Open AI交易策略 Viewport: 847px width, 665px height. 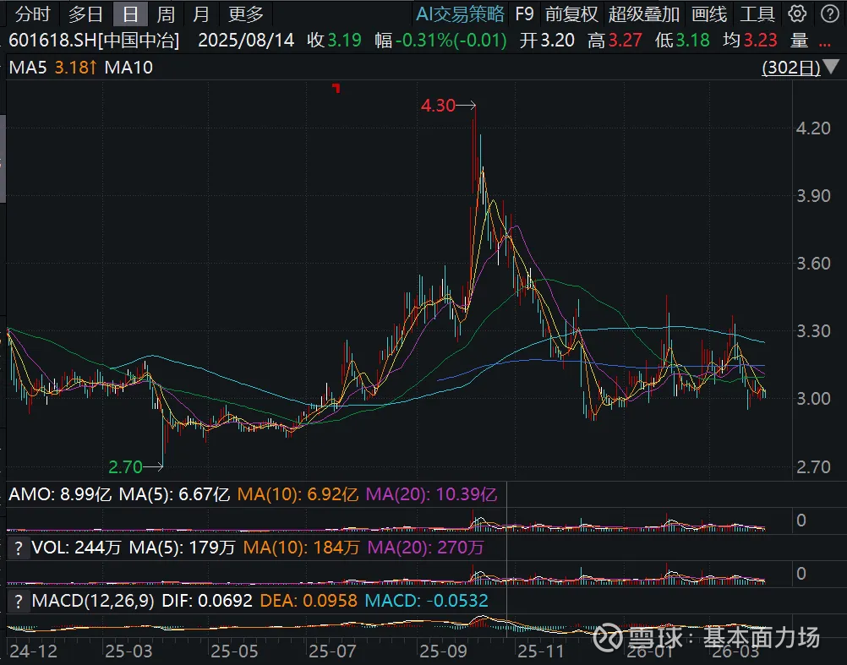click(460, 14)
